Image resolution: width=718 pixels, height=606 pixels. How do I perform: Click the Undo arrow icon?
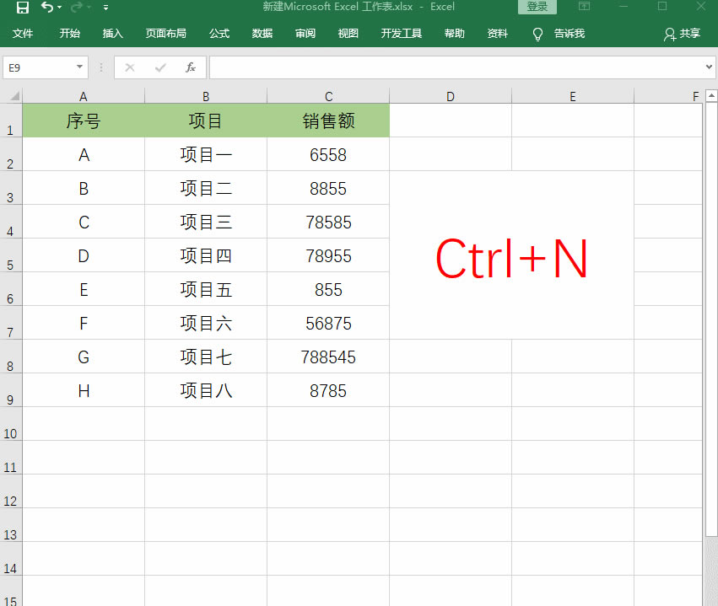click(x=46, y=7)
